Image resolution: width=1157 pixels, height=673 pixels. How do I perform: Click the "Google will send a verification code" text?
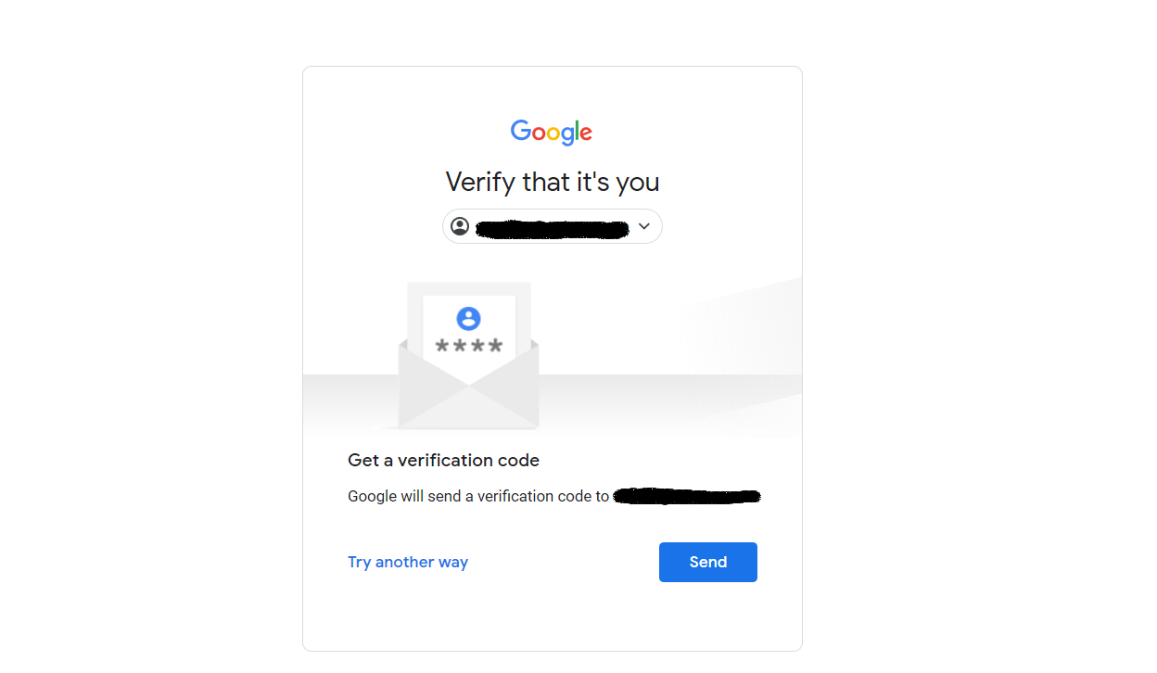[x=478, y=496]
